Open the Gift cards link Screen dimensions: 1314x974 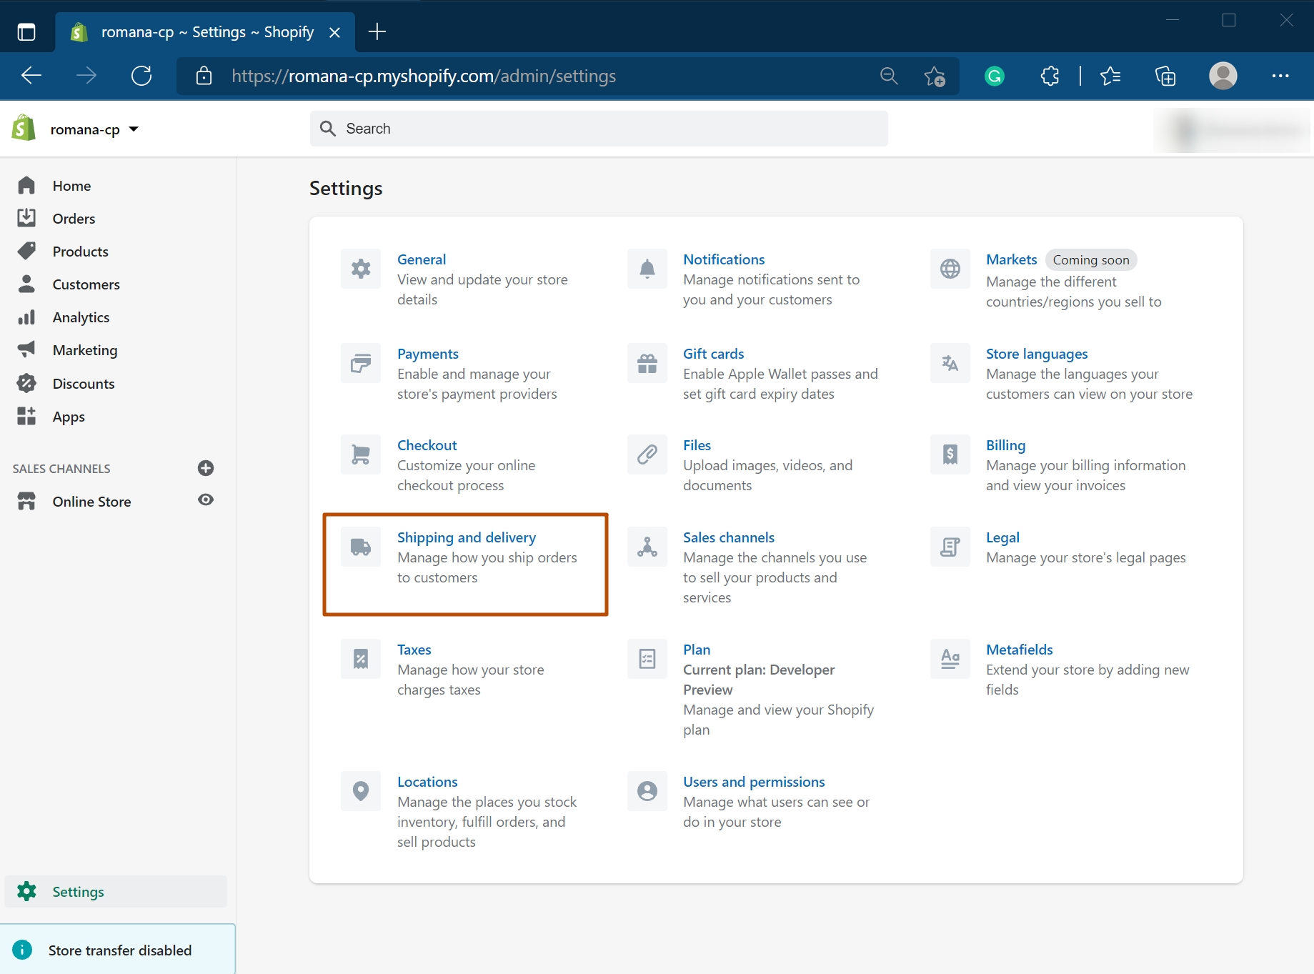coord(713,354)
